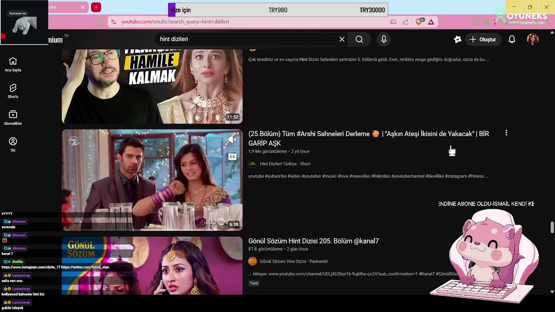Open Hint Dizileri Türkiye channel avatar

tap(252, 164)
